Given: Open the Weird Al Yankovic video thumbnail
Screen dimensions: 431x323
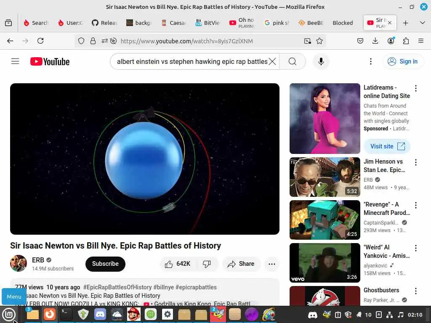Looking at the screenshot, I should click(x=325, y=262).
